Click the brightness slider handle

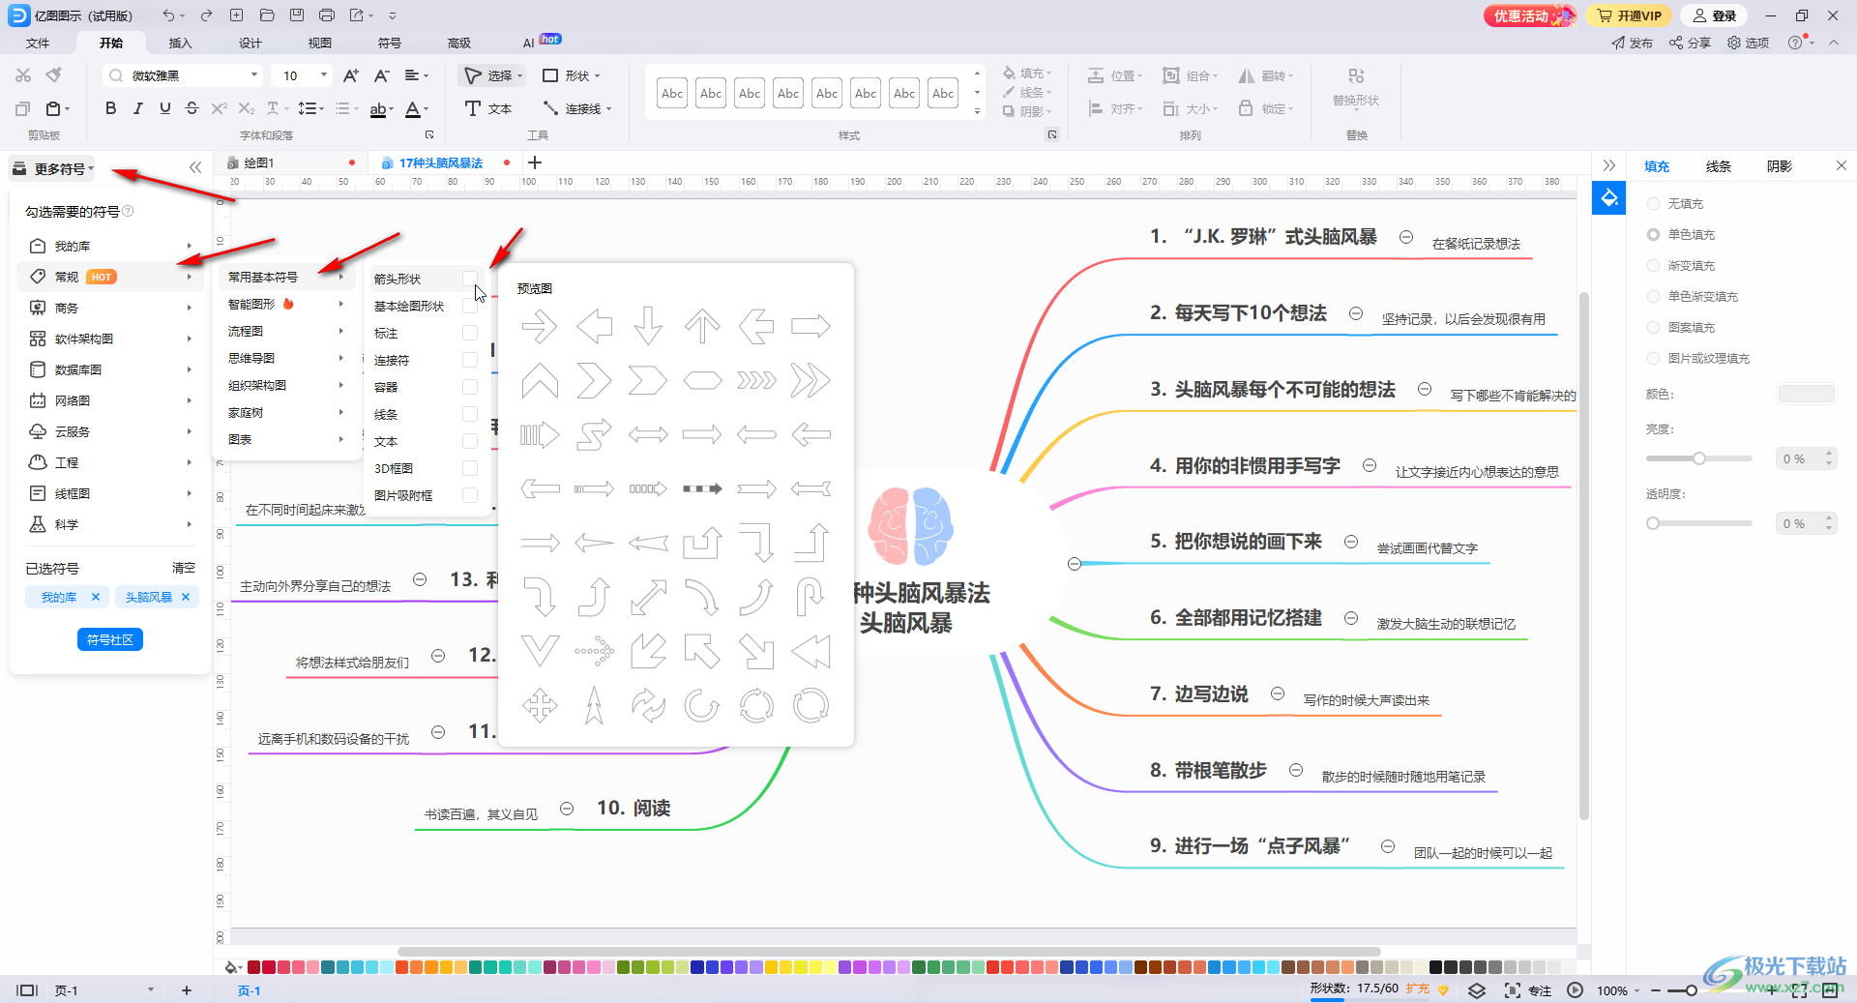click(1698, 458)
